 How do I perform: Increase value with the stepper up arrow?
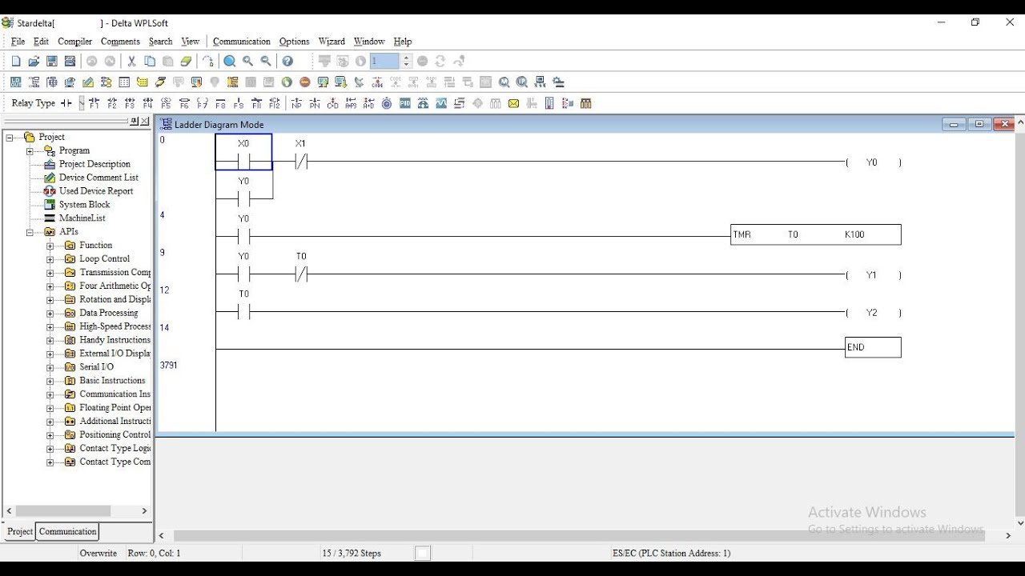click(x=407, y=58)
